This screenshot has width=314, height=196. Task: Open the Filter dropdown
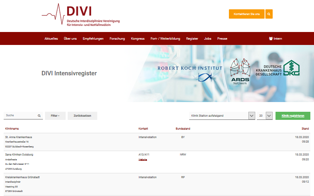point(55,116)
